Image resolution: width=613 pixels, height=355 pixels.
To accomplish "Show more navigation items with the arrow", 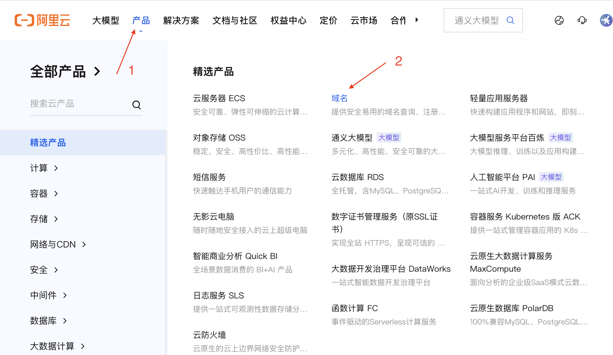I will [x=417, y=20].
